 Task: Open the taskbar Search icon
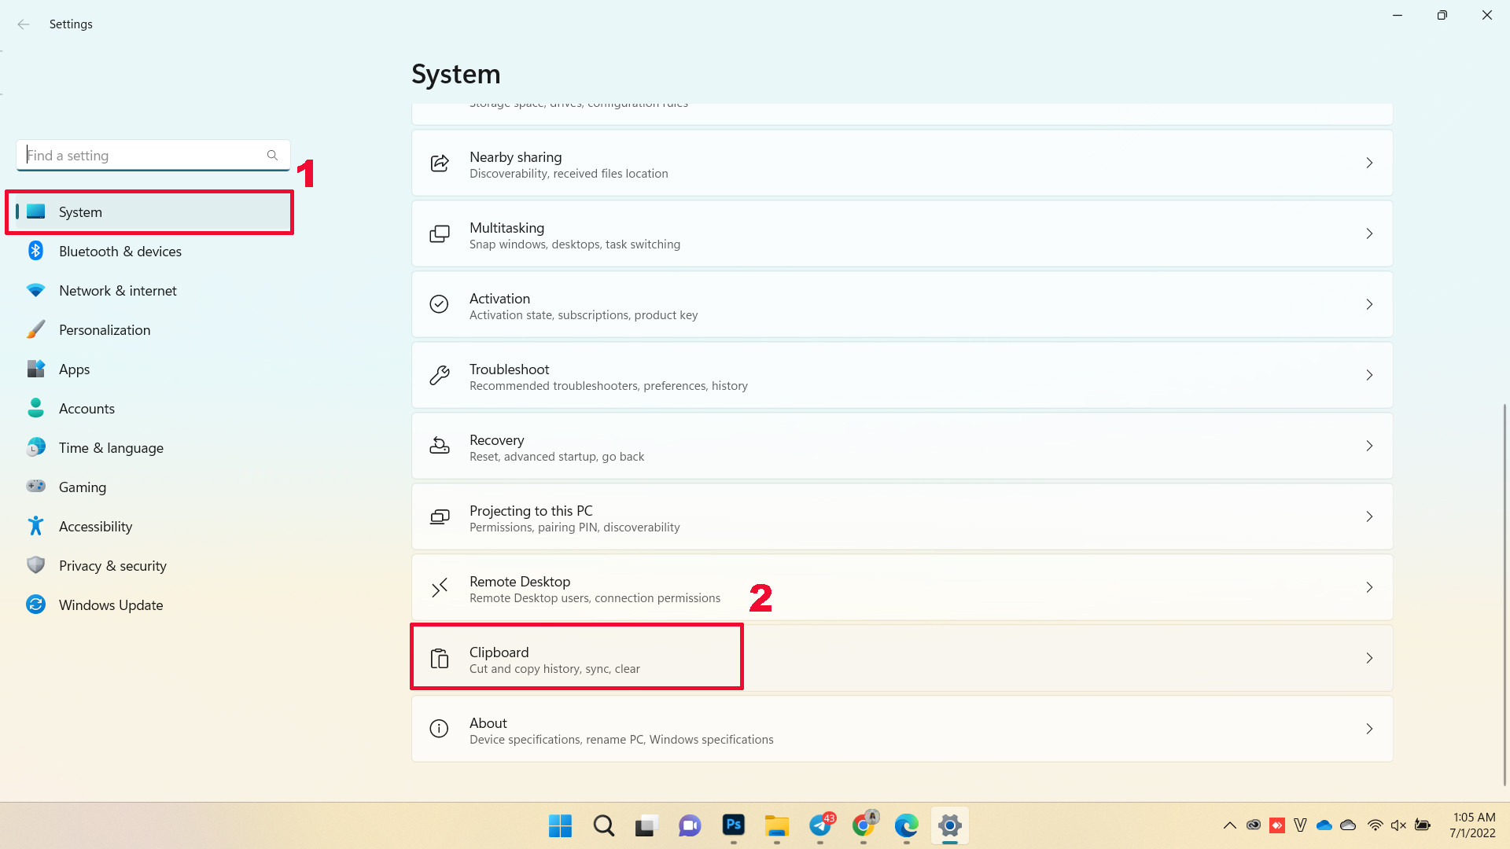(604, 825)
